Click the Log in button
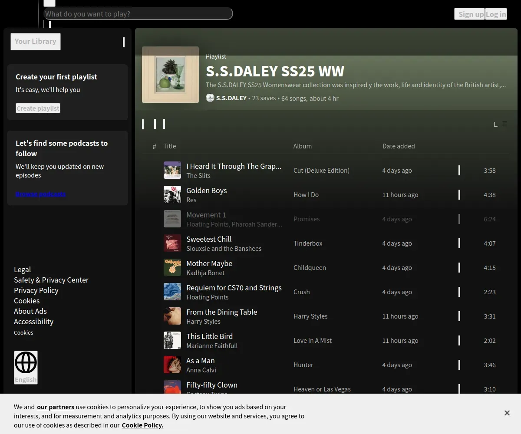 click(x=496, y=14)
